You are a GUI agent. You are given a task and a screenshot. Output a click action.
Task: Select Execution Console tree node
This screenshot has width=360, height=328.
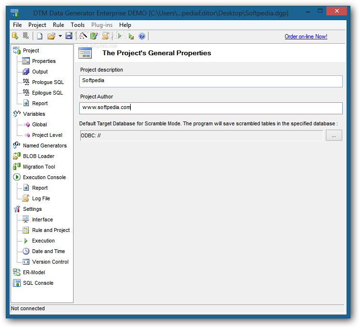point(44,177)
